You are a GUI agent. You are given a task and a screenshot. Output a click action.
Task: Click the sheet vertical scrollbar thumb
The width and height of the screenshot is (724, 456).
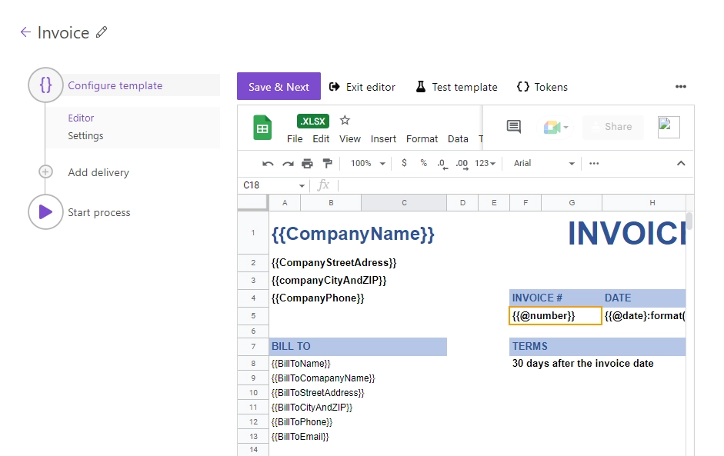tap(689, 221)
